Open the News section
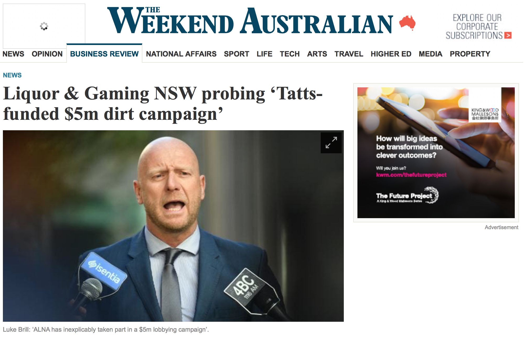The width and height of the screenshot is (525, 339). coord(13,54)
